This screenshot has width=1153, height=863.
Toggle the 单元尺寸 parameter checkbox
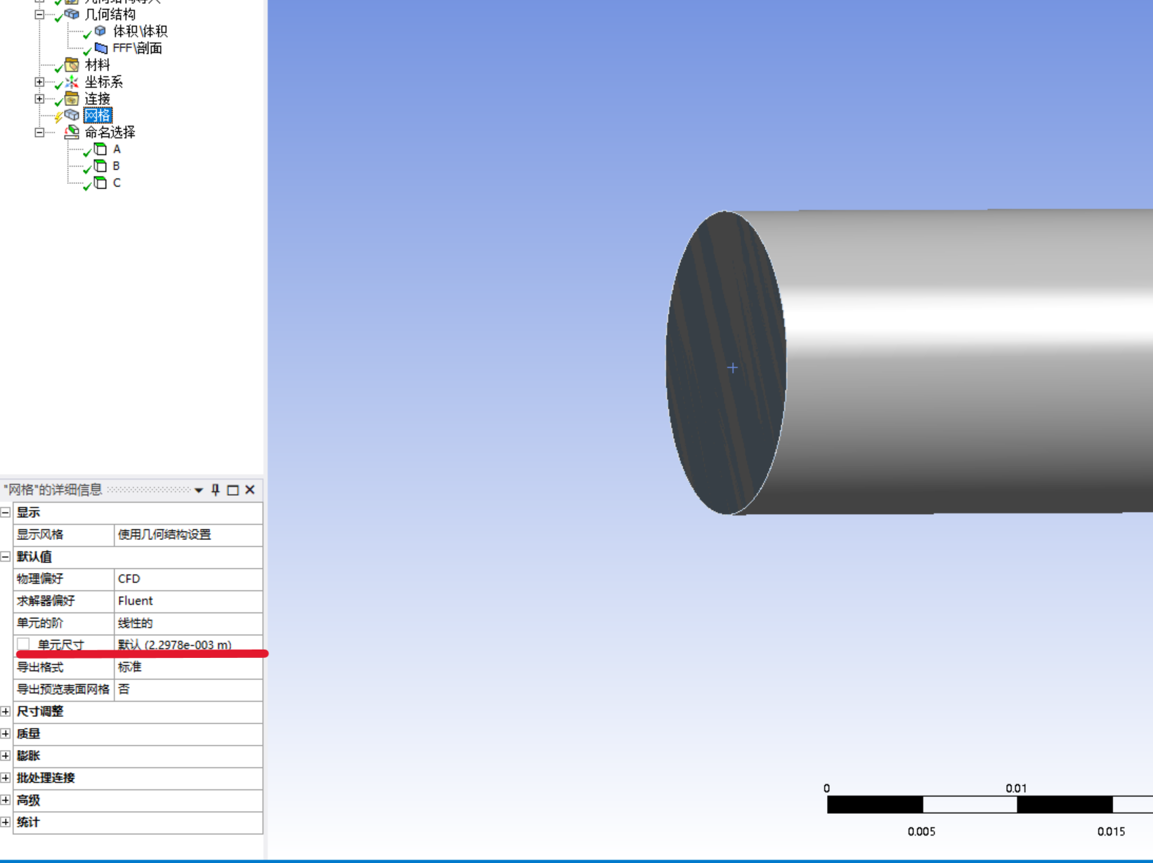coord(23,644)
